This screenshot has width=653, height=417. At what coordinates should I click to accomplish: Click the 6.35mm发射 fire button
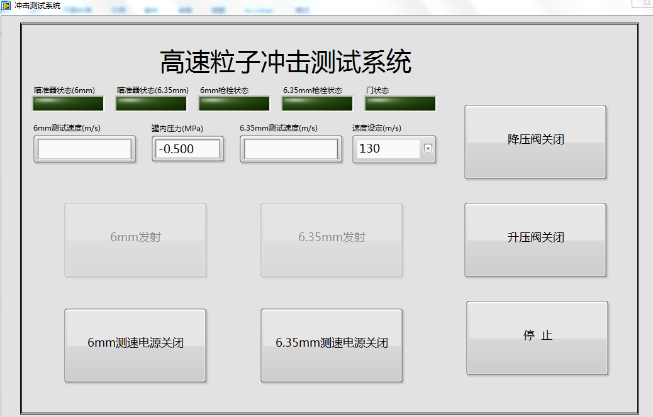click(332, 240)
